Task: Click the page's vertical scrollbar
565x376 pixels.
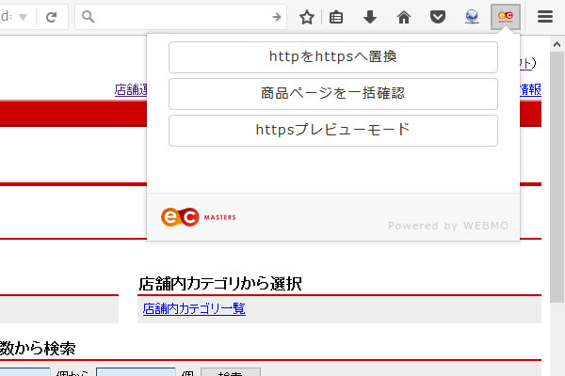Action: coord(557,188)
